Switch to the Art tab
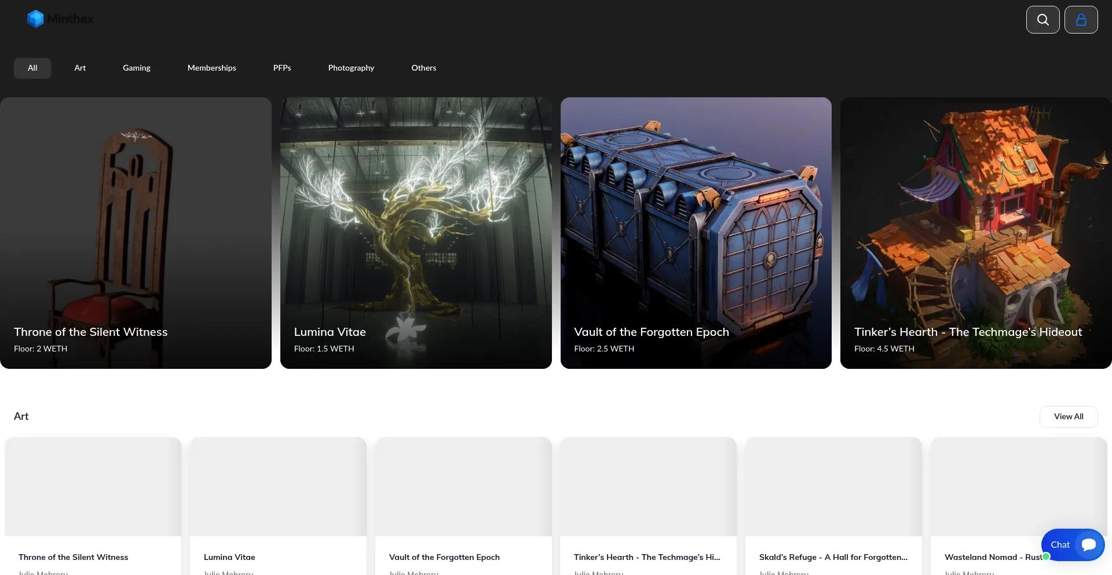Screen dimensions: 1112x575 (x=80, y=68)
